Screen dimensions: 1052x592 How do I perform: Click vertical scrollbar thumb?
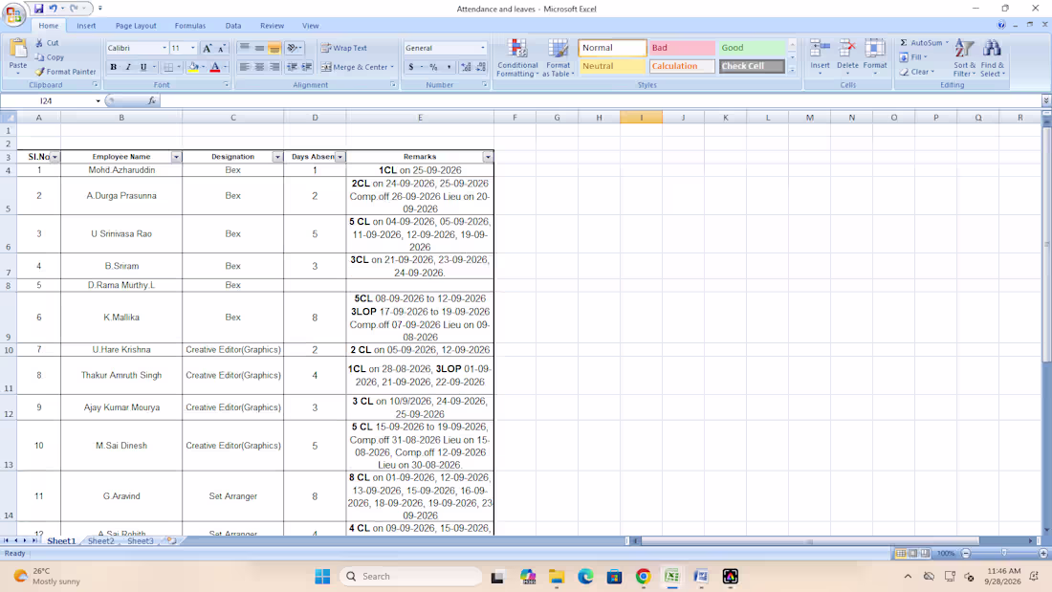click(x=1046, y=245)
